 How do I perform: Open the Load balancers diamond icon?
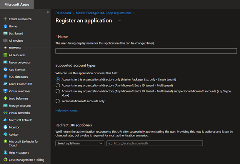[5, 98]
